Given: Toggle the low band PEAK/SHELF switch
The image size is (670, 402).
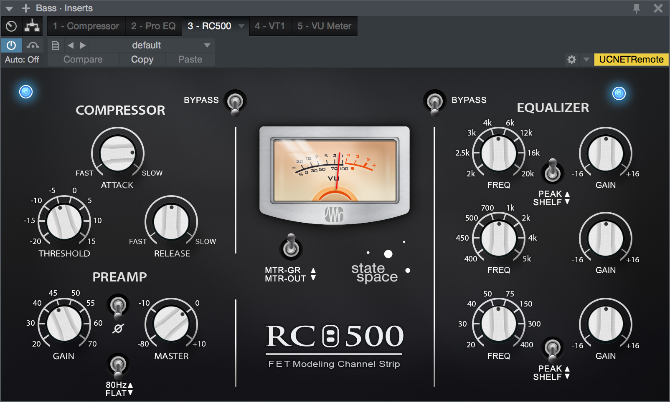Looking at the screenshot, I should click(x=553, y=349).
